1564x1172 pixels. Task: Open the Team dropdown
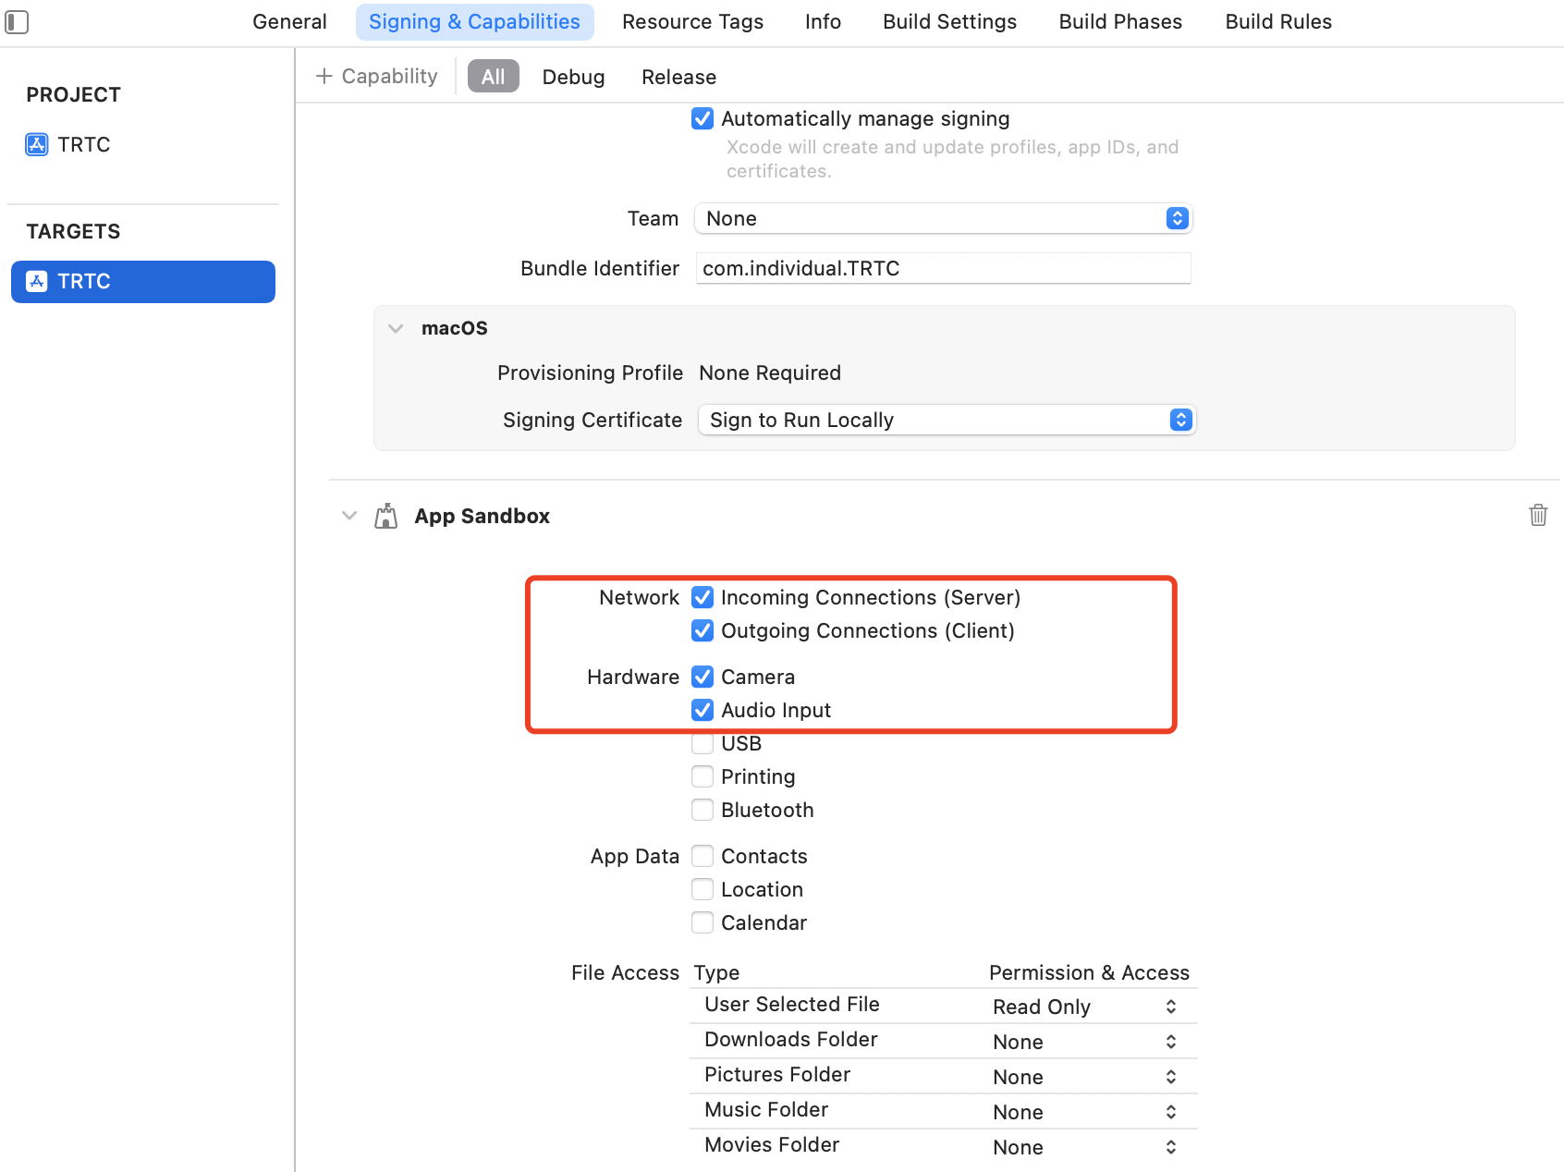[943, 218]
